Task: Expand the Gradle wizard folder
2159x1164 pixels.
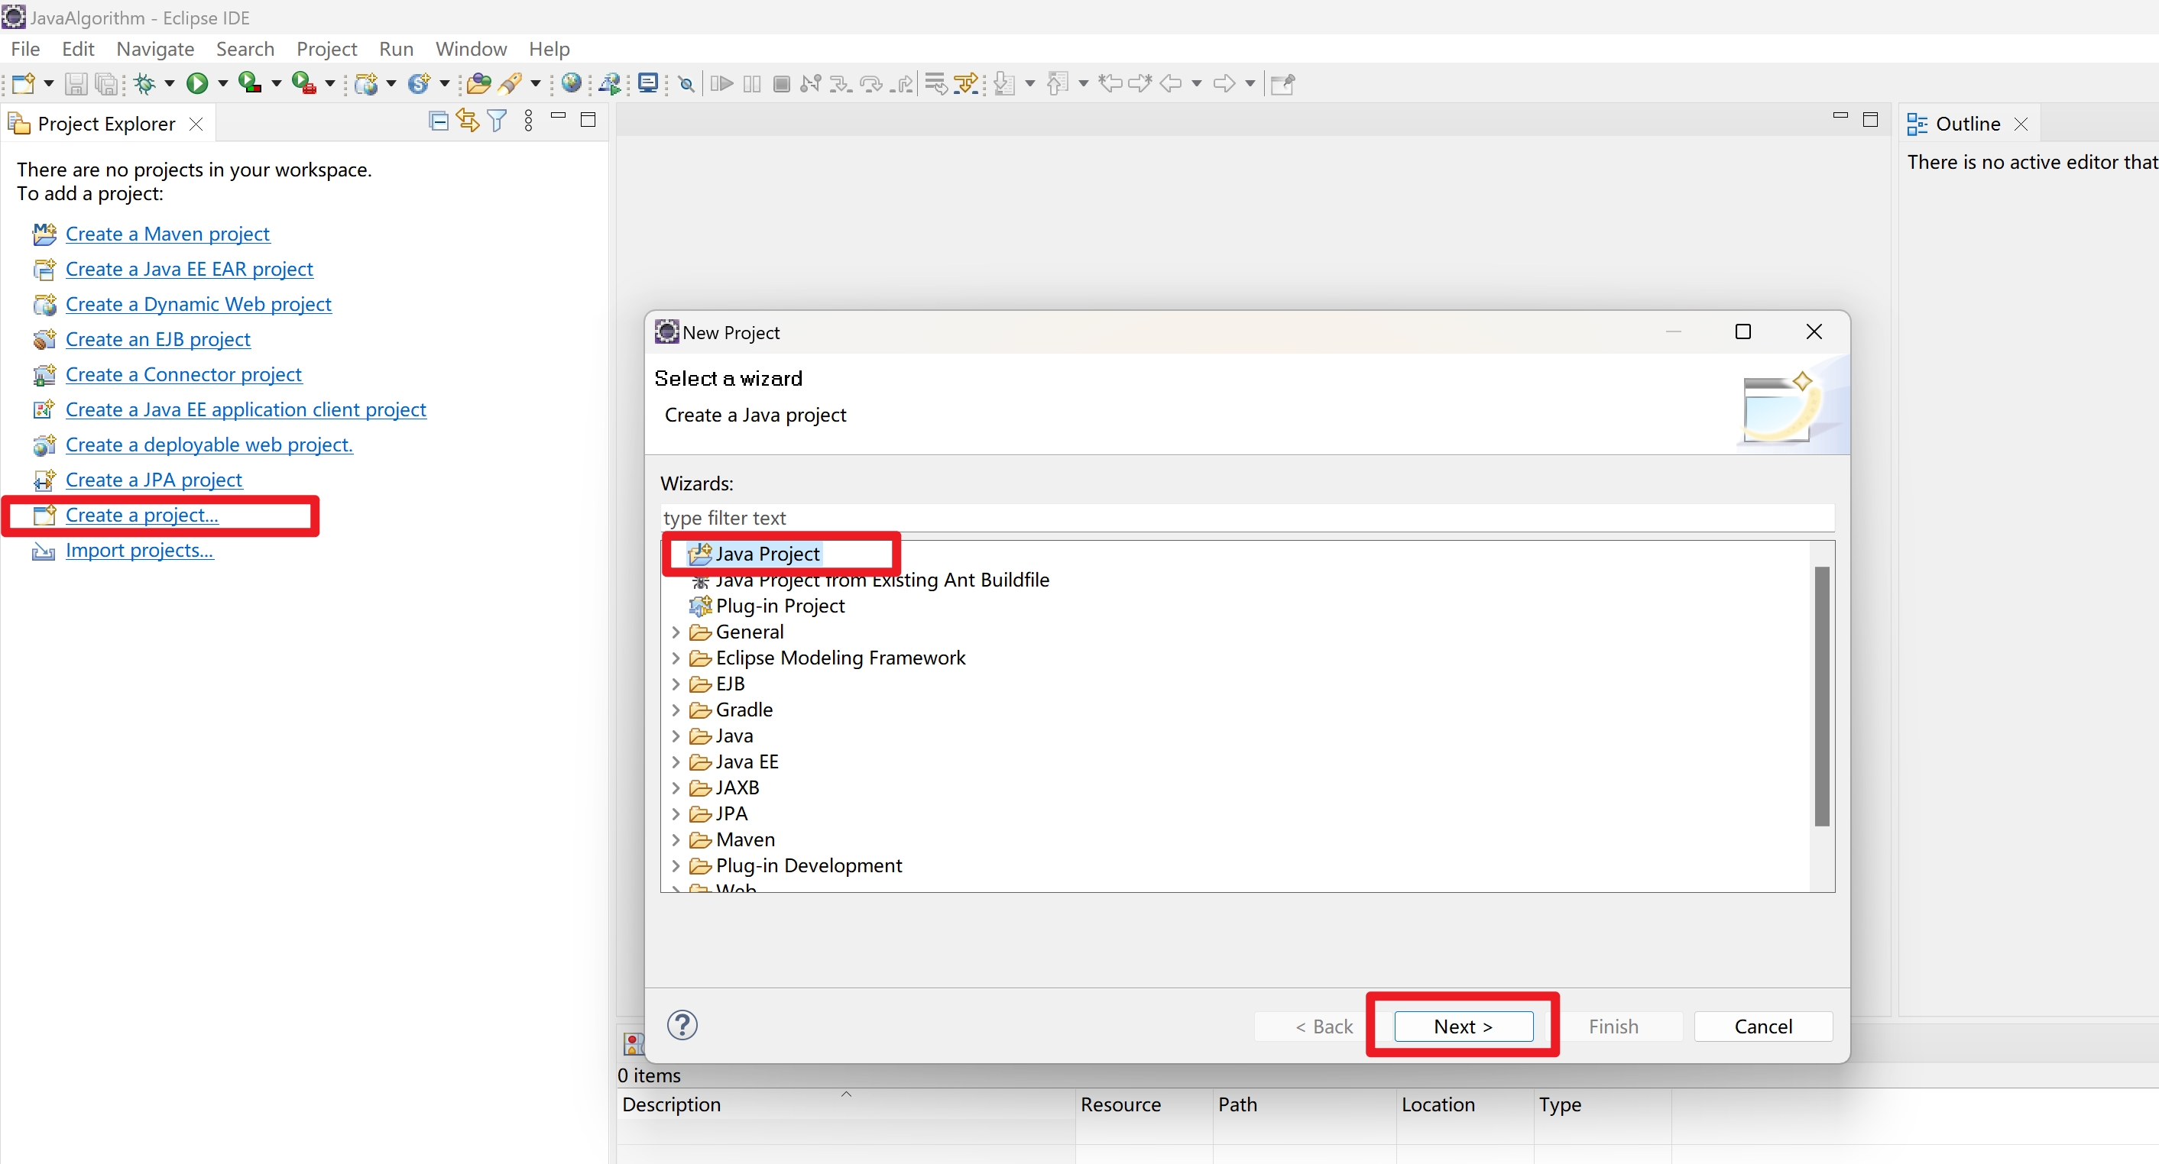Action: coord(676,710)
